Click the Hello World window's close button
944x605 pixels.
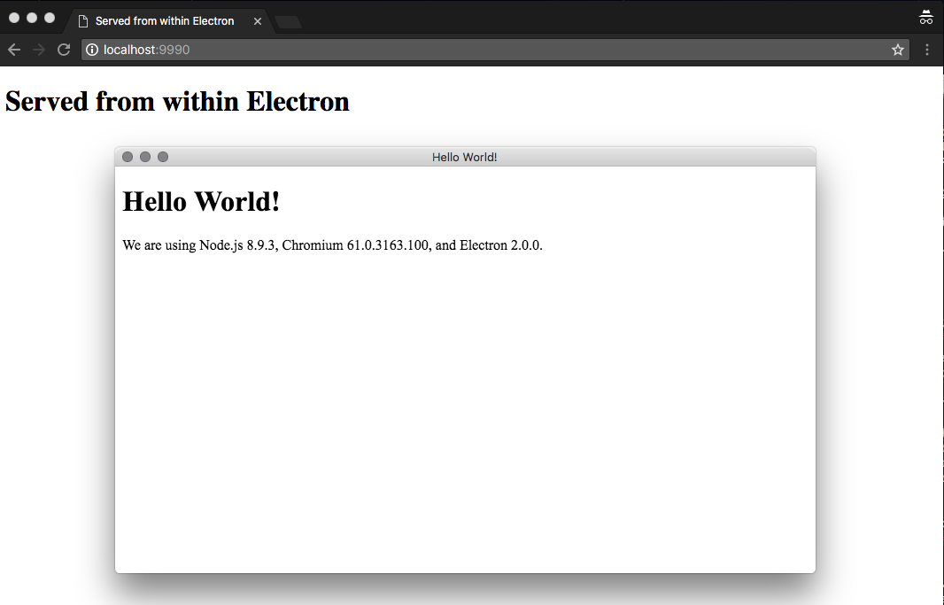click(x=128, y=157)
